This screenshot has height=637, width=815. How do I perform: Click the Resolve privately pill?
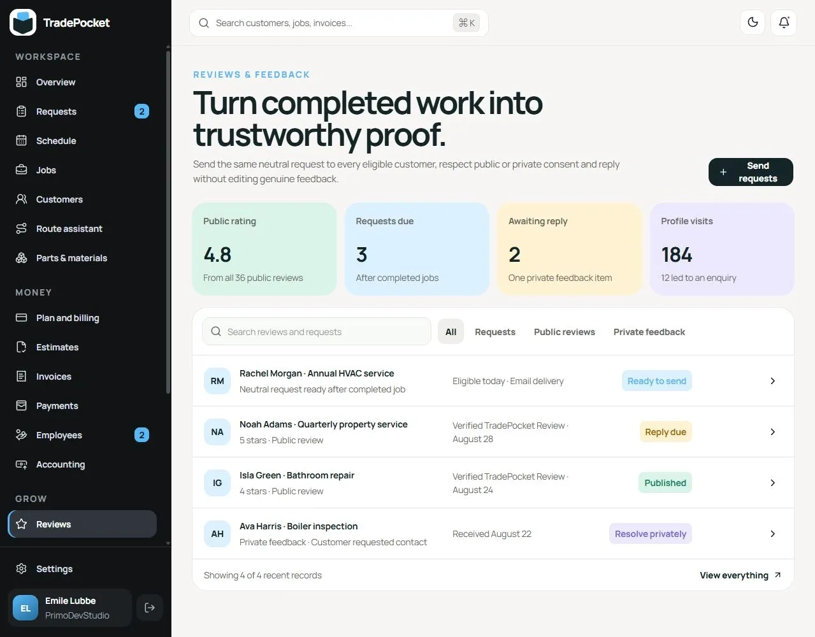click(651, 534)
